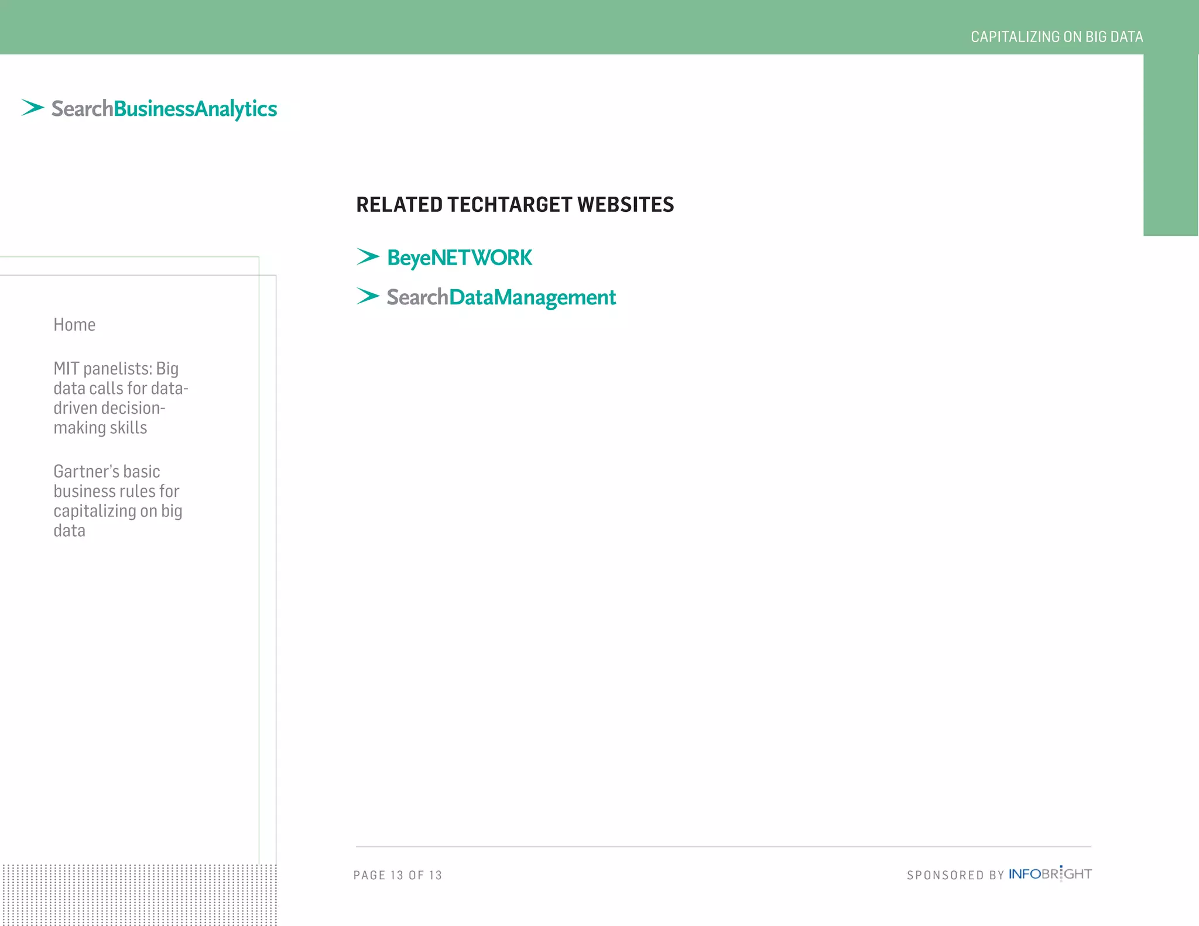Click the green vertical block at right edge

tap(1170, 146)
